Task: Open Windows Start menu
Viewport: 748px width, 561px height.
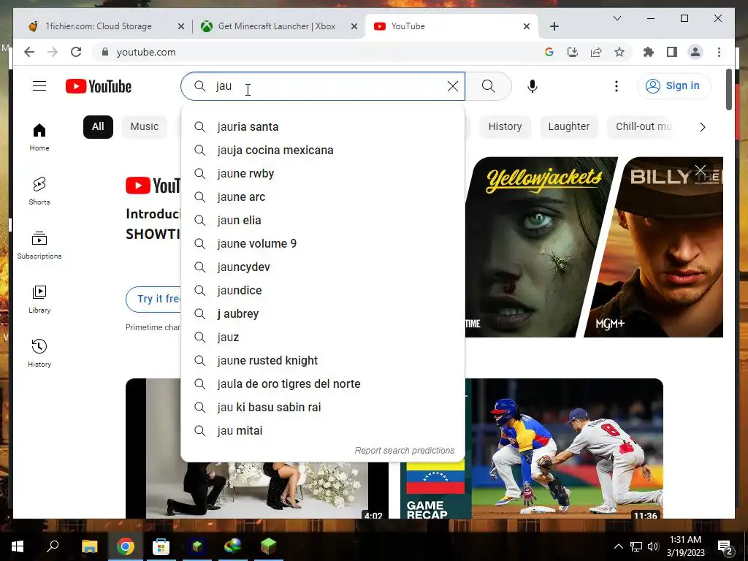Action: pos(18,546)
